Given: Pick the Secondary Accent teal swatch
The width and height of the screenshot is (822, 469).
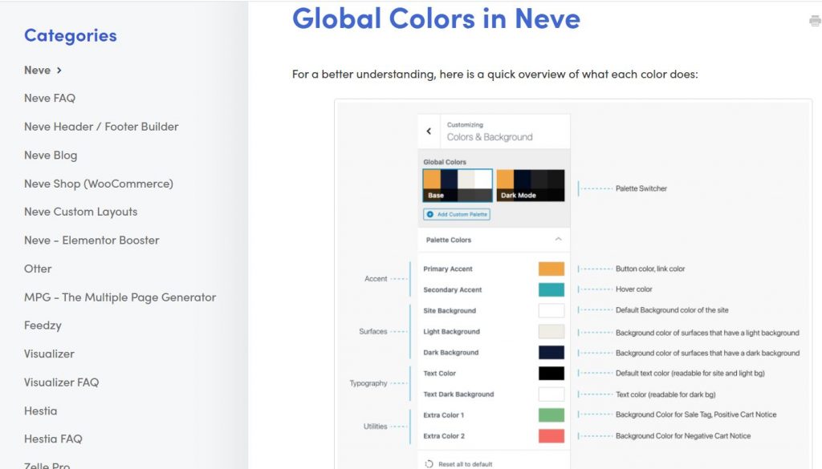Looking at the screenshot, I should coord(551,290).
